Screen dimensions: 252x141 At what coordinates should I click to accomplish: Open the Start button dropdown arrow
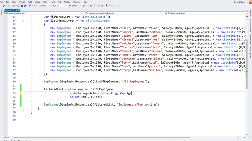(77, 6)
